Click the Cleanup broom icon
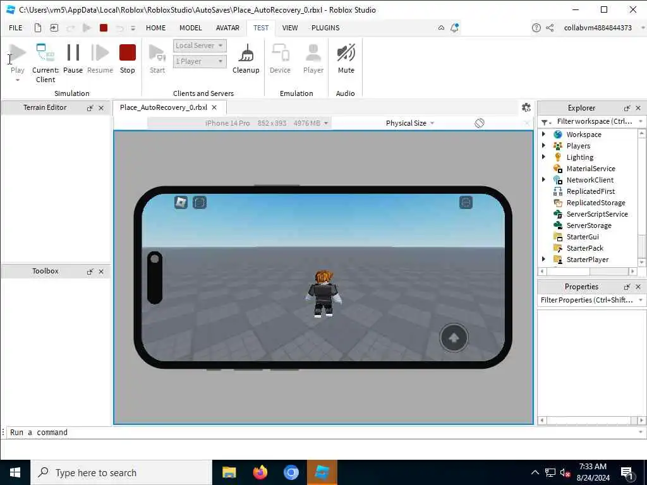The image size is (647, 485). (x=246, y=53)
